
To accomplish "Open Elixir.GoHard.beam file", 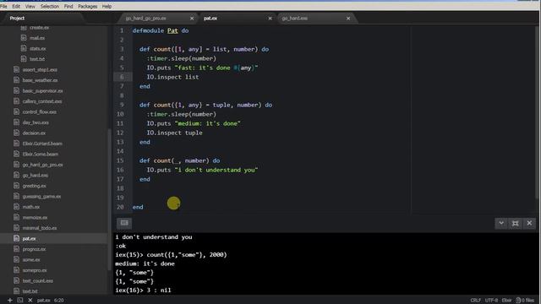I will click(42, 144).
